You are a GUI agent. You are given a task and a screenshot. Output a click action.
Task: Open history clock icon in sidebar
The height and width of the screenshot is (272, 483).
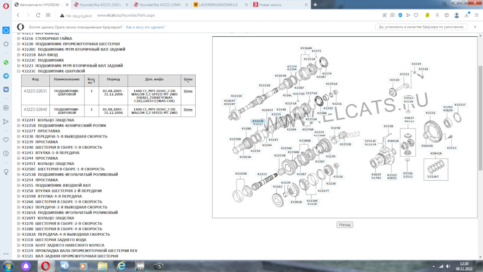(x=6, y=154)
